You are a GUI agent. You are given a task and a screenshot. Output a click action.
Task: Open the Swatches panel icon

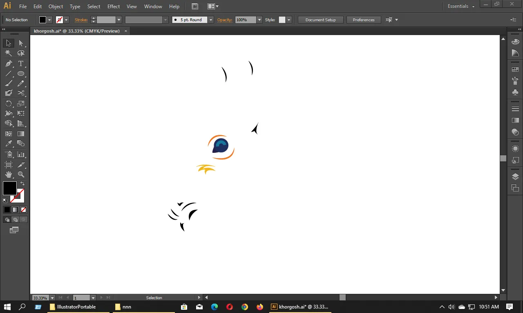(x=515, y=70)
